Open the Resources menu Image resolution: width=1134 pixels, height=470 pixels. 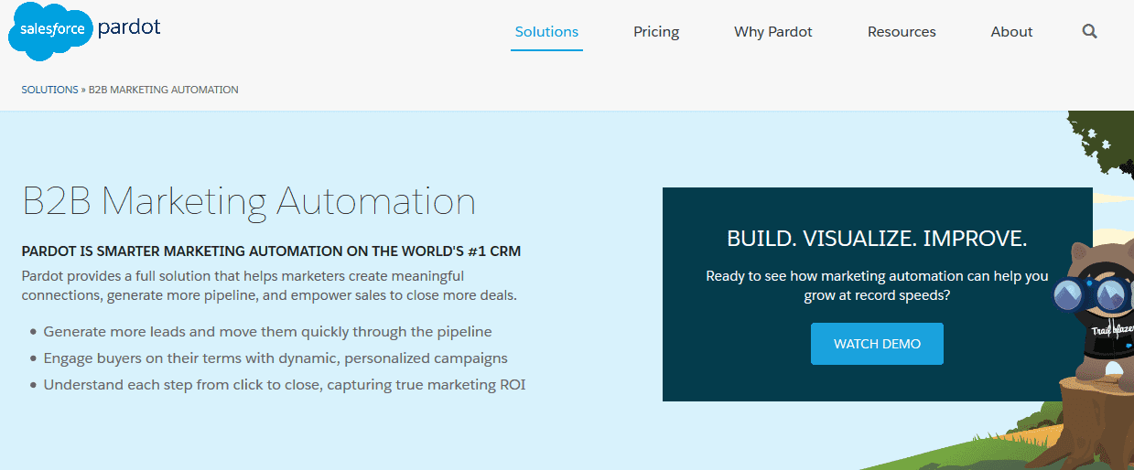[x=902, y=31]
